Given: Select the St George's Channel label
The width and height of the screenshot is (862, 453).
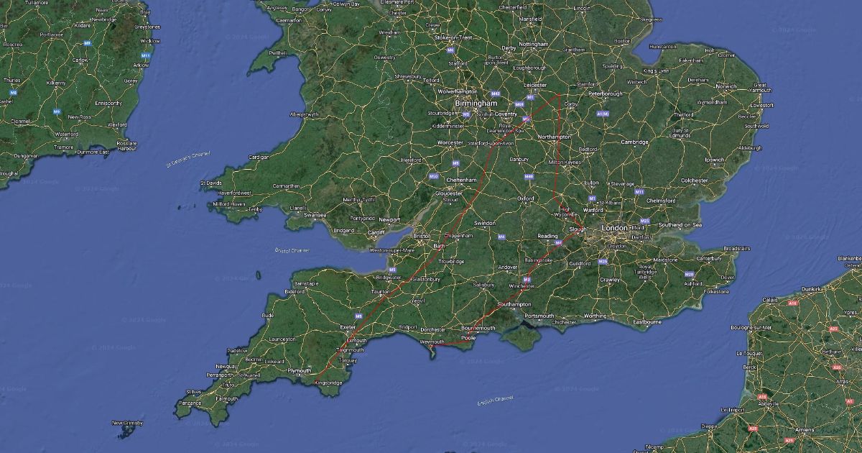Looking at the screenshot, I should [x=188, y=158].
